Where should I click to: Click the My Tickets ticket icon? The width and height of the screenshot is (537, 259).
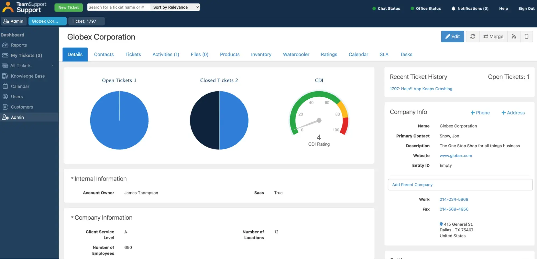pyautogui.click(x=5, y=55)
